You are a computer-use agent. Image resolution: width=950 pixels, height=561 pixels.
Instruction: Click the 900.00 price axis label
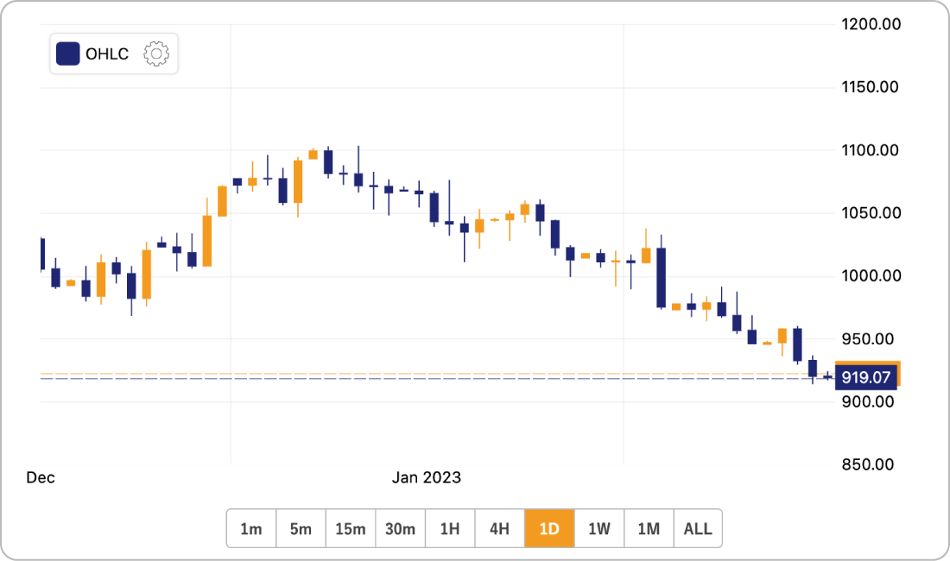(868, 402)
